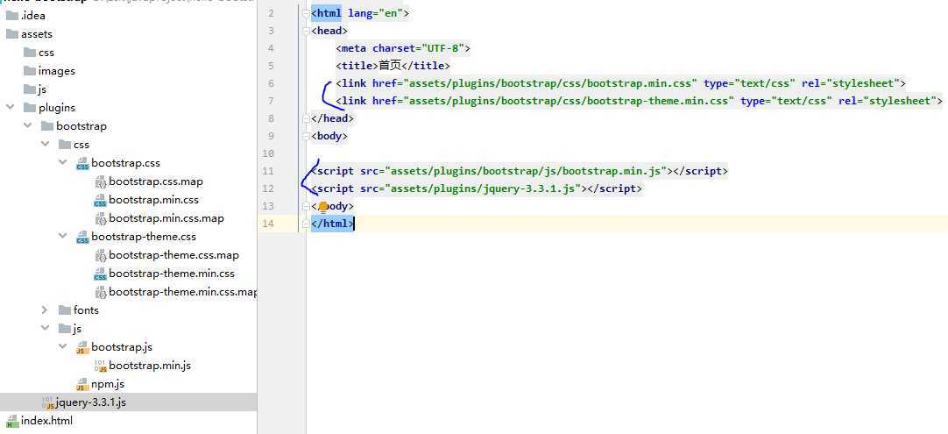Image resolution: width=948 pixels, height=434 pixels.
Task: Select bootstrap-theme.min.css.map file
Action: (x=183, y=292)
